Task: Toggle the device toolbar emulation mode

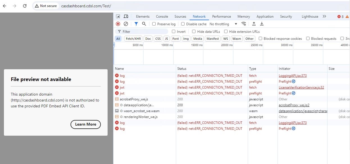Action: click(x=126, y=16)
